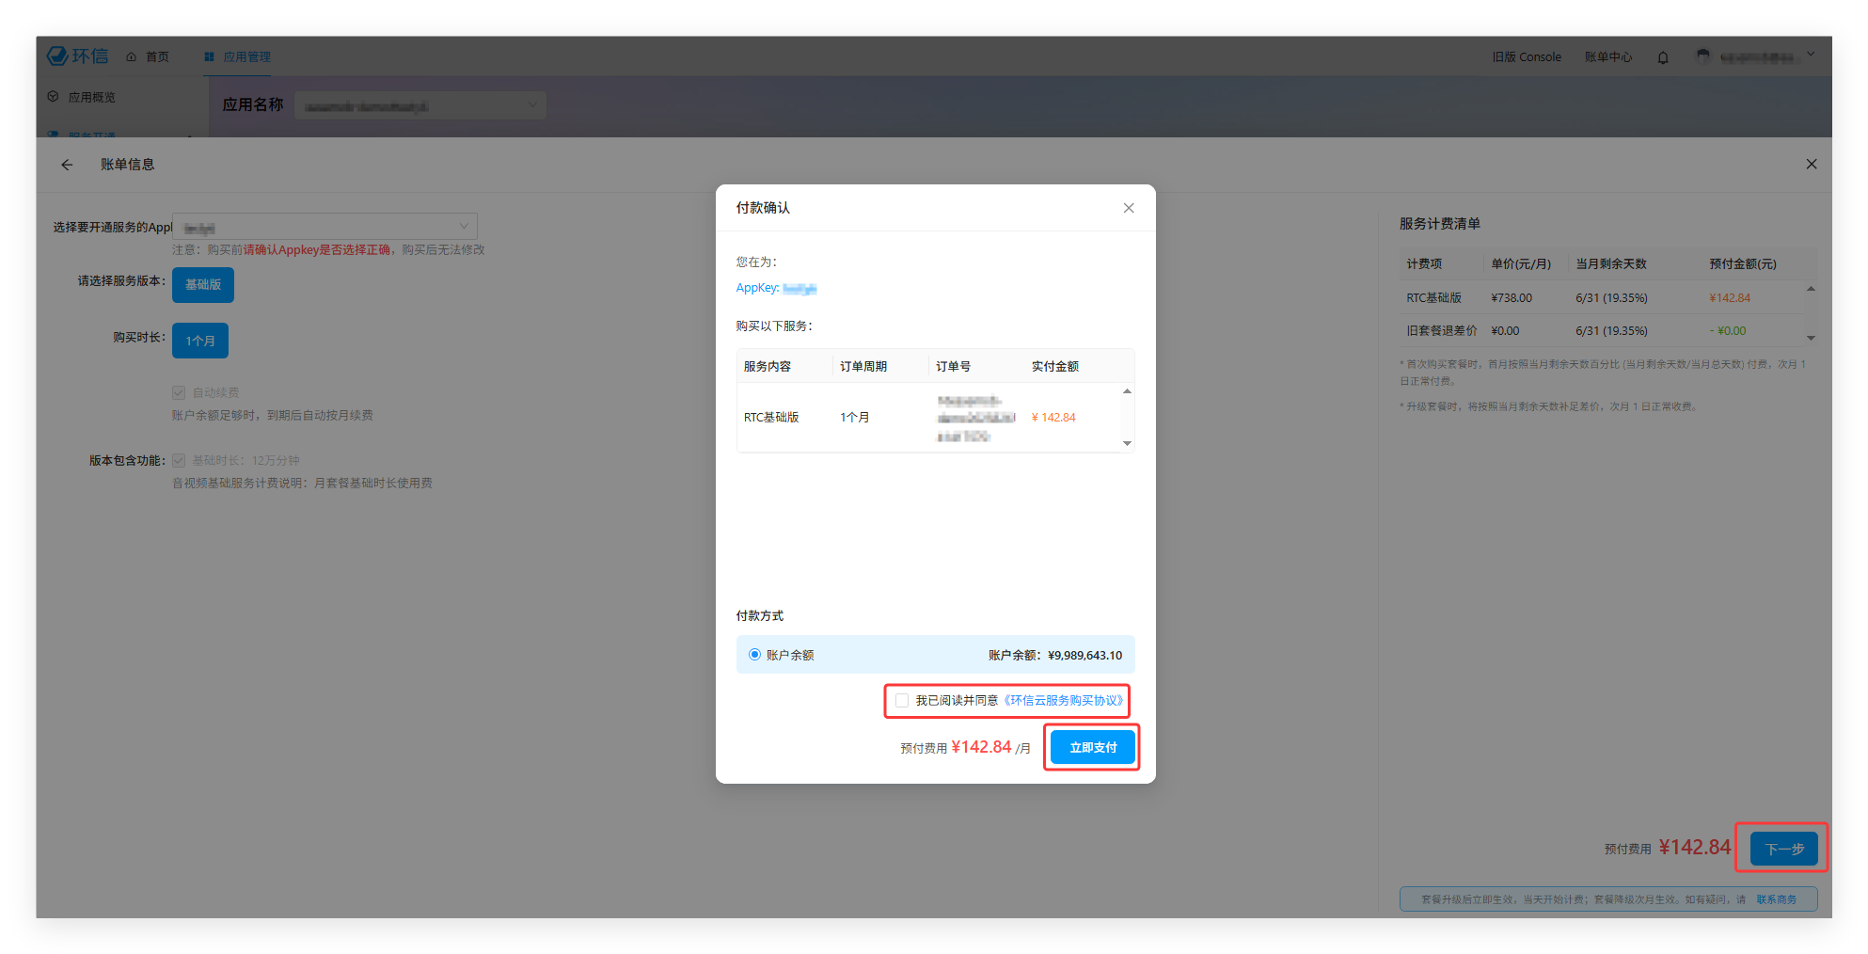
Task: Click the 应用概览 sidebar icon
Action: [x=53, y=97]
